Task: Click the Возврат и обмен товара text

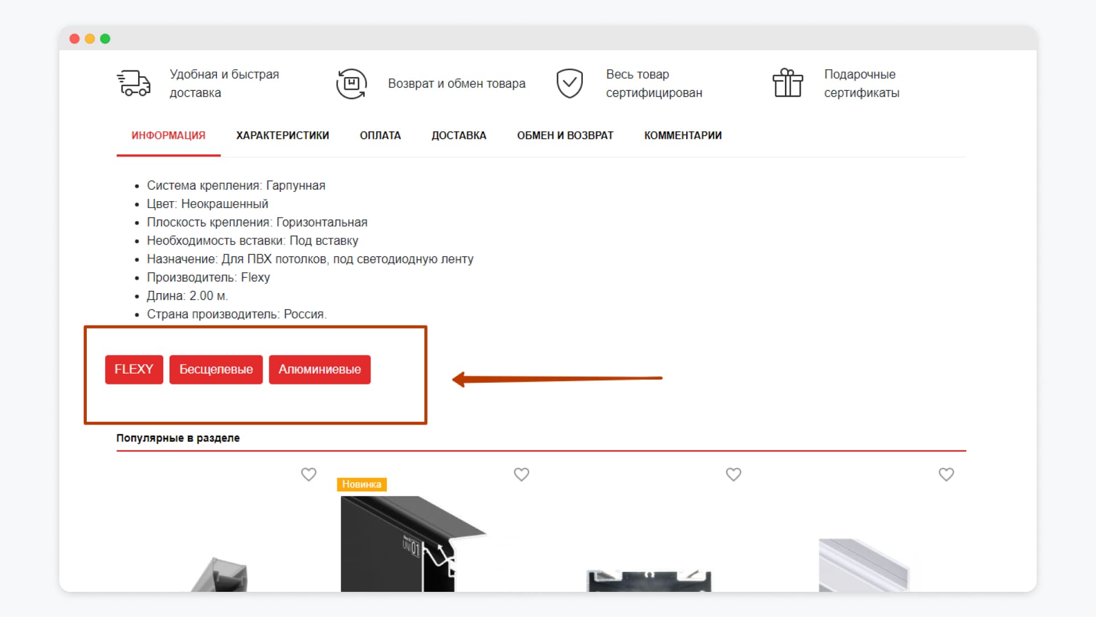Action: coord(457,83)
